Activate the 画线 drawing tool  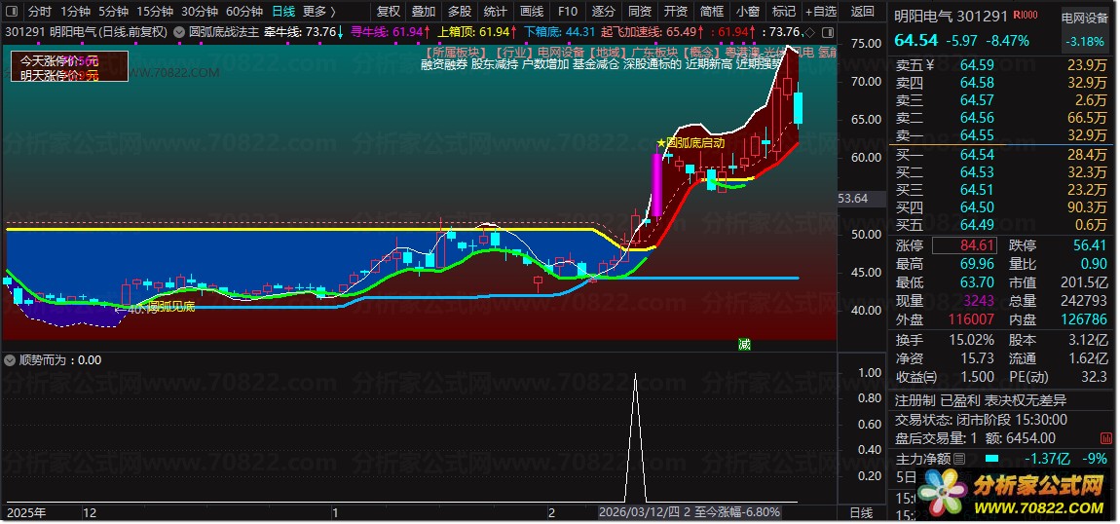pyautogui.click(x=532, y=12)
